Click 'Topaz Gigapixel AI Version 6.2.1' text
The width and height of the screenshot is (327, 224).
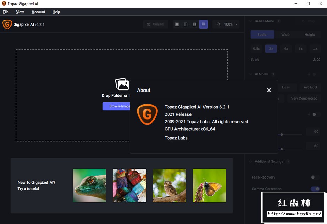(x=197, y=107)
